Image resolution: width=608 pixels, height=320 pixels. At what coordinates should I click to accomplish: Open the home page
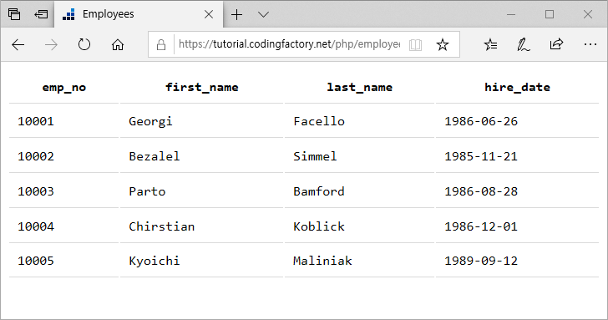pos(118,44)
